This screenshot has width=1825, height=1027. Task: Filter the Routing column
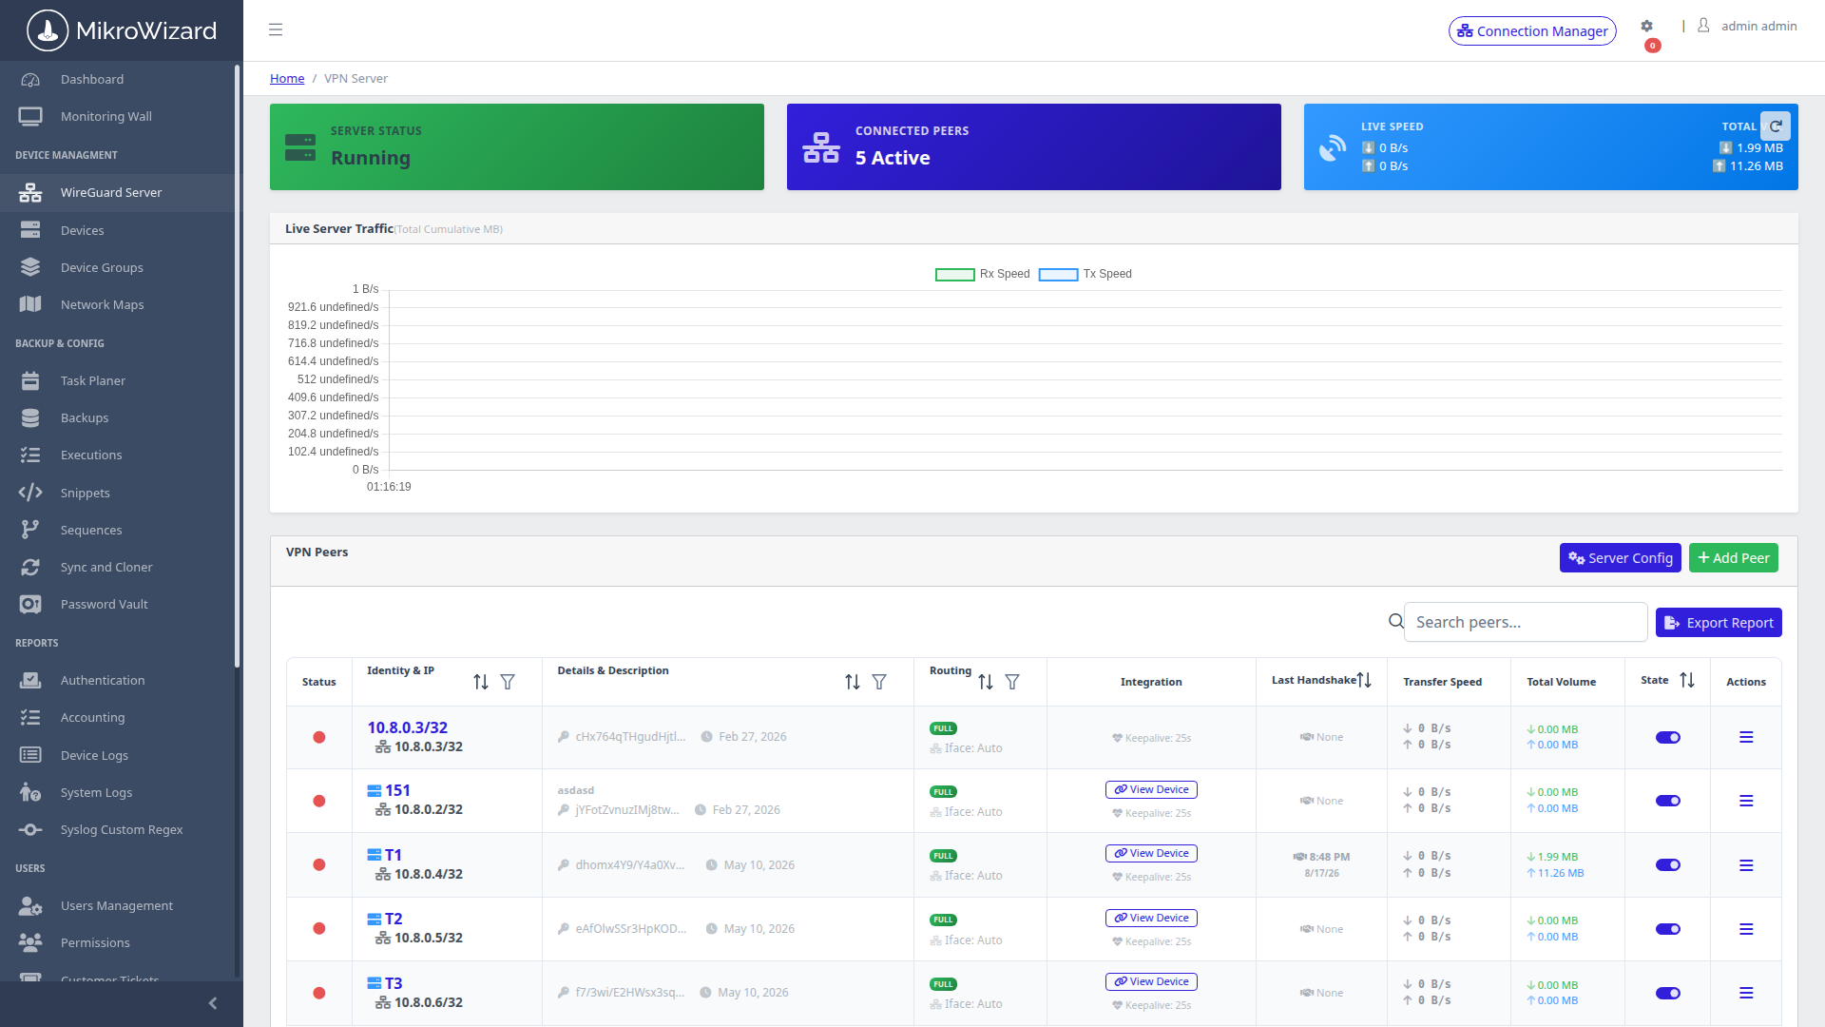pos(1012,682)
